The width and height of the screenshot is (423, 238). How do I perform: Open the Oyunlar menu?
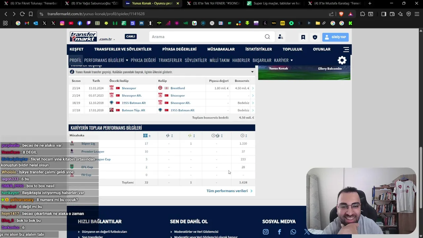(322, 49)
